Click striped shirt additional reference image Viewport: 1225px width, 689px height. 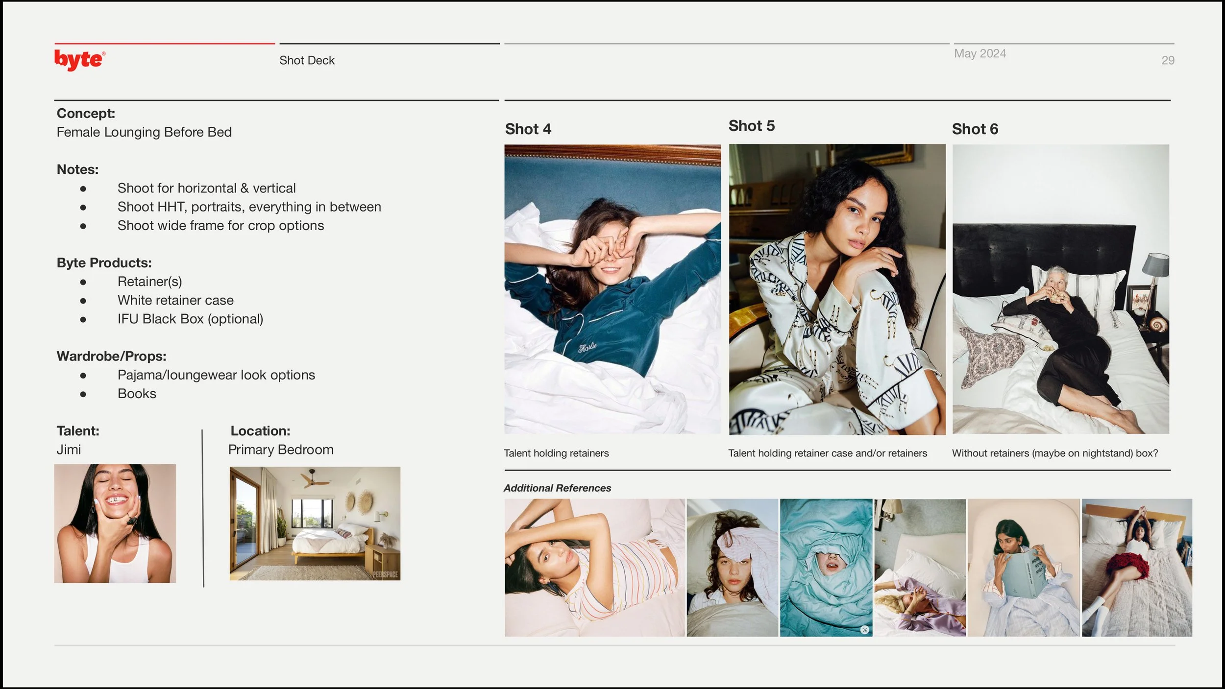(594, 568)
